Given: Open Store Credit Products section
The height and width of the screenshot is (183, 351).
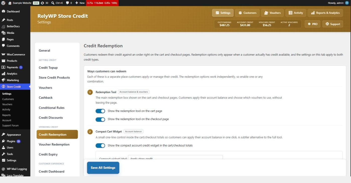Looking at the screenshot, I should [57, 78].
